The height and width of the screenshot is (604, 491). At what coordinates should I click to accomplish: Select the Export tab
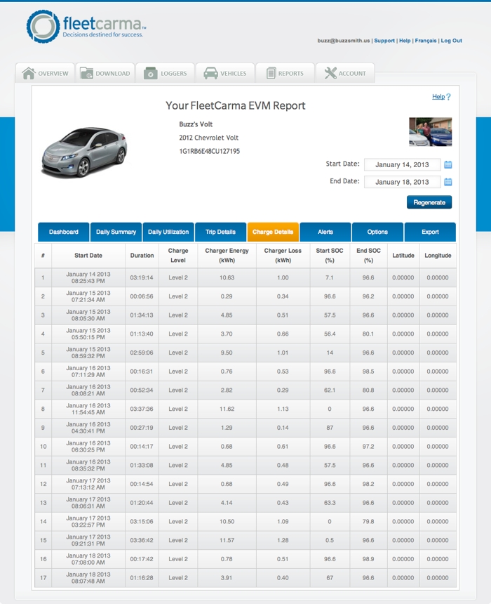pyautogui.click(x=430, y=232)
